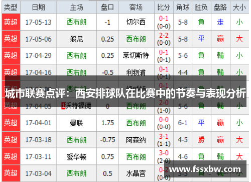Click the handicap value -1
This screenshot has height=182, width=251.
[x=107, y=22]
